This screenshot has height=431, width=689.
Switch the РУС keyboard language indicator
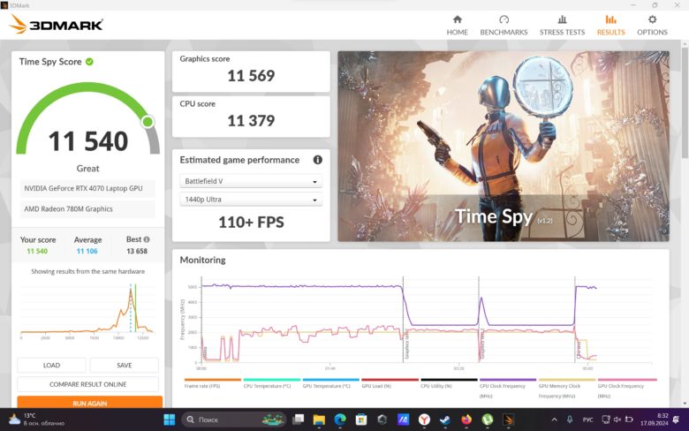click(x=587, y=420)
